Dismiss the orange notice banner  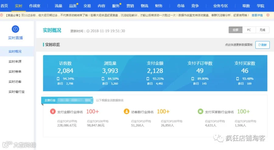click(268, 15)
